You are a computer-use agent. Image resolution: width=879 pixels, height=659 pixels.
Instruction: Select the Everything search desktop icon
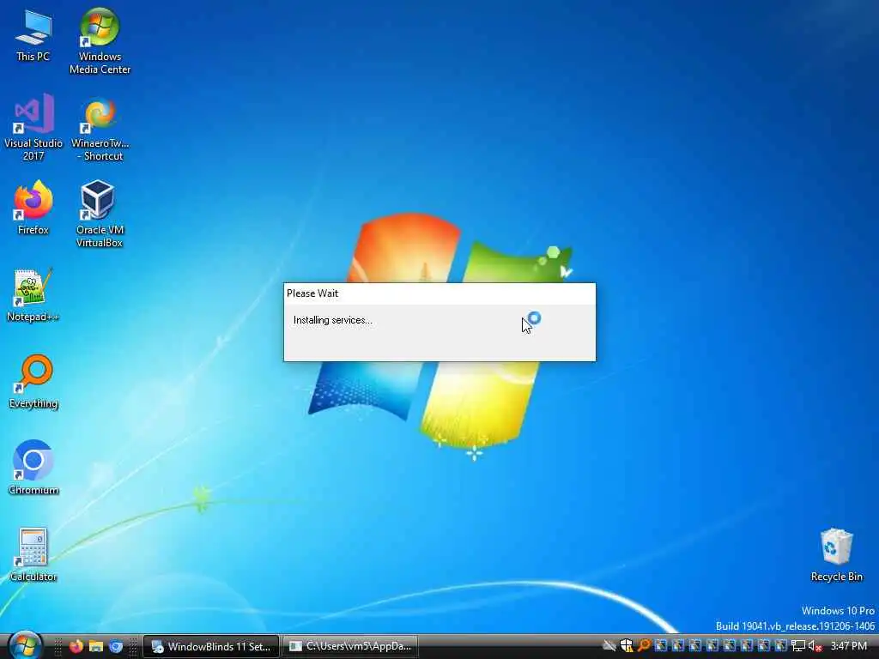[x=33, y=382]
